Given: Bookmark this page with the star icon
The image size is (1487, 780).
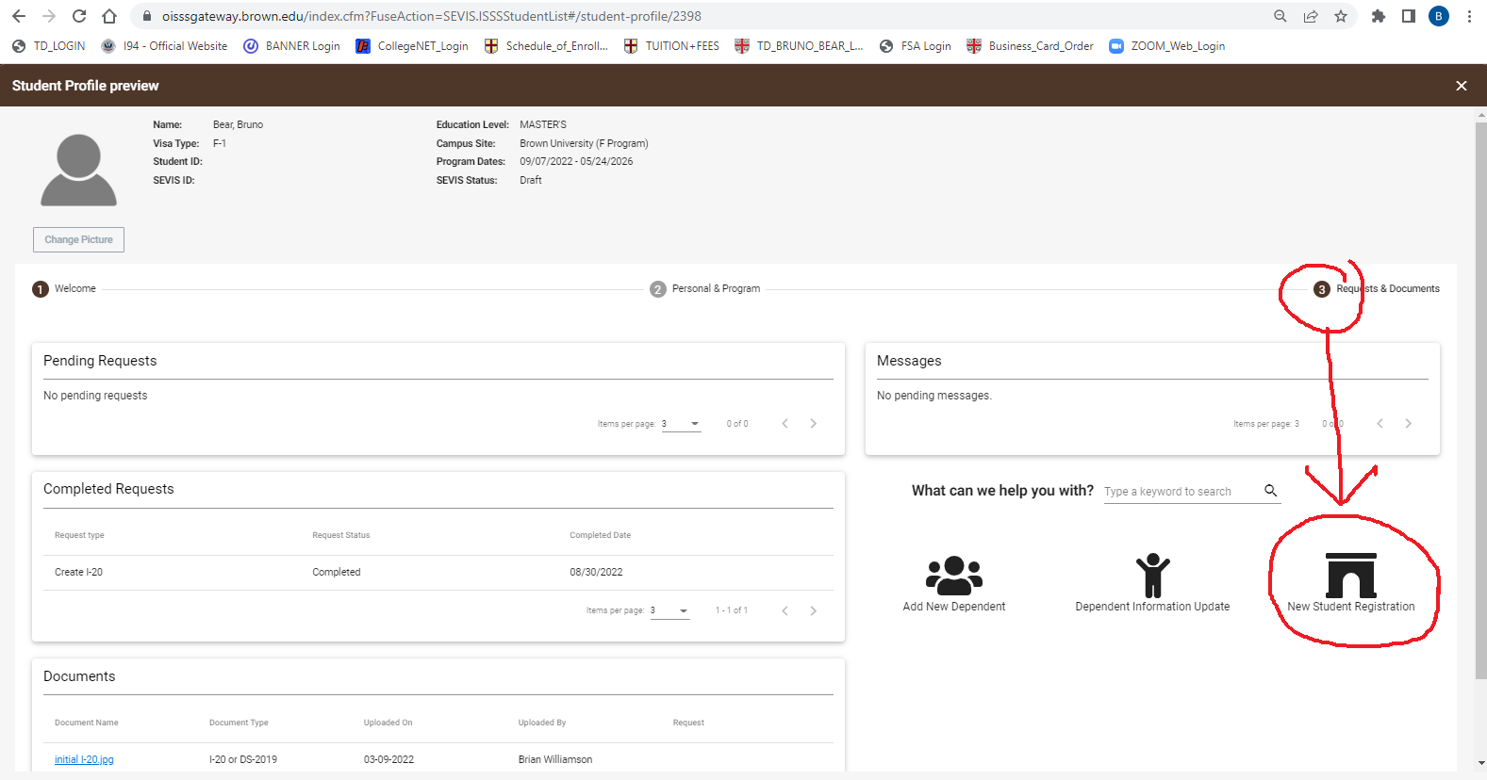Looking at the screenshot, I should 1341,16.
